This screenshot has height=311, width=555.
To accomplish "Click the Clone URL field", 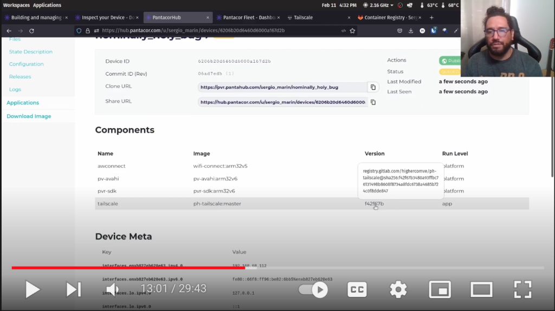I will point(282,87).
